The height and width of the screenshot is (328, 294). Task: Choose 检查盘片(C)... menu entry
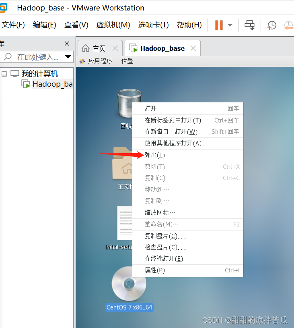[188, 247]
